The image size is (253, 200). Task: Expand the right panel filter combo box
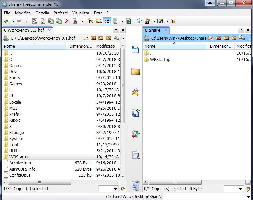[x=241, y=189]
